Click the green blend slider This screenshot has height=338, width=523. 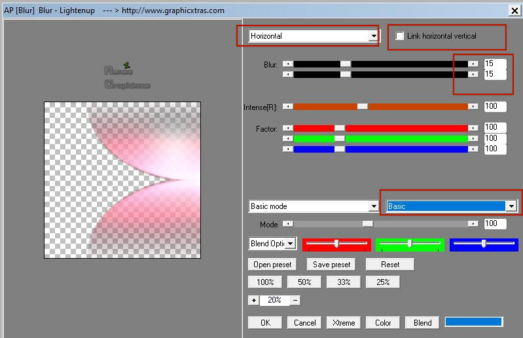pos(410,244)
